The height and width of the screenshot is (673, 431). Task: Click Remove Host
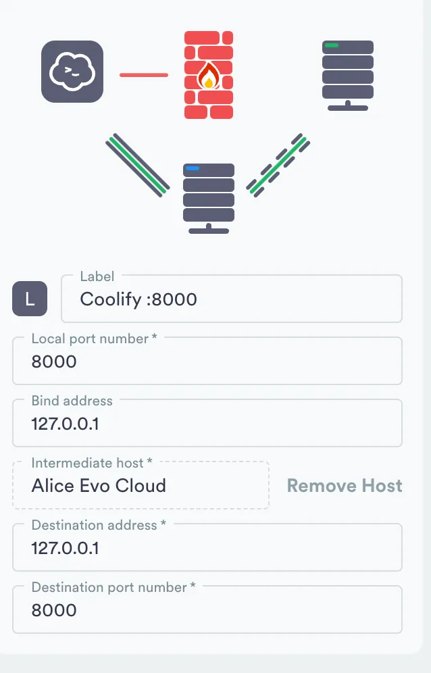pos(345,485)
